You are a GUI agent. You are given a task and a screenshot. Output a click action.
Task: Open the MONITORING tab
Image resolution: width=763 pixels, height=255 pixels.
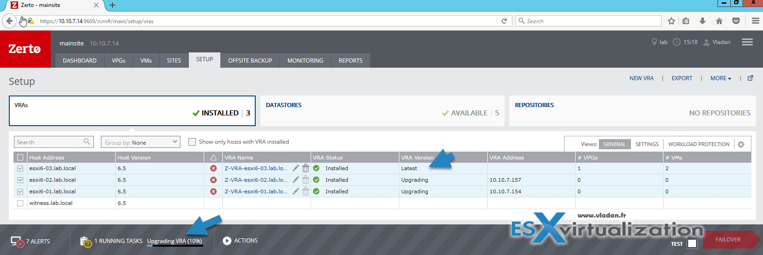coord(305,61)
